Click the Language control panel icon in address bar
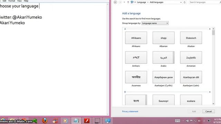This screenshot has width=221, height=124. tap(132, 2)
